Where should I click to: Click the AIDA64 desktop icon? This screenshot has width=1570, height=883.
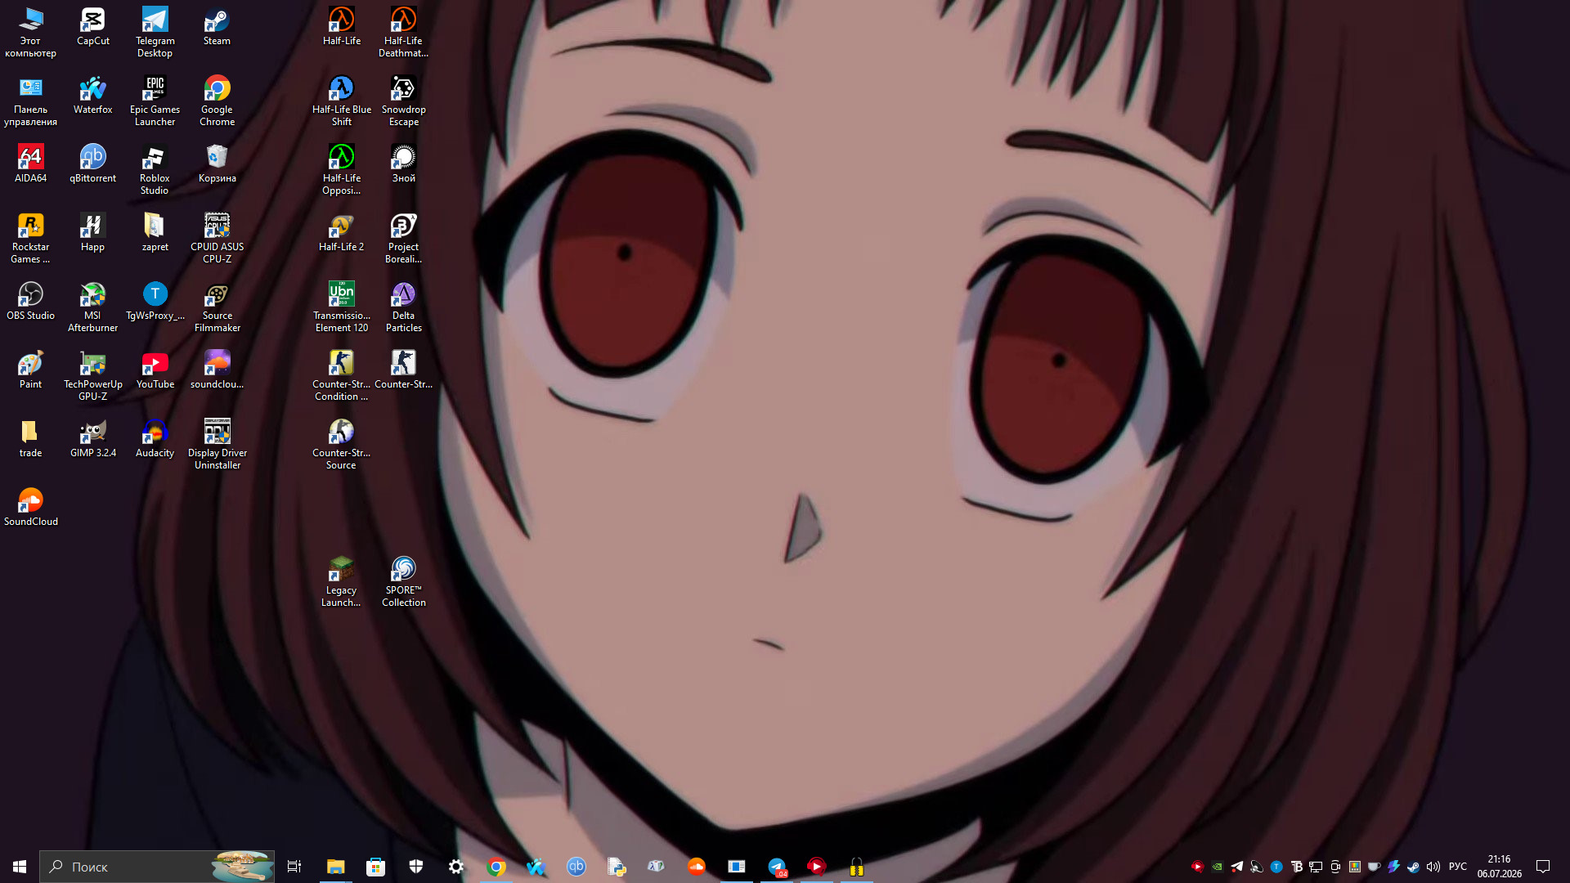[x=30, y=164]
